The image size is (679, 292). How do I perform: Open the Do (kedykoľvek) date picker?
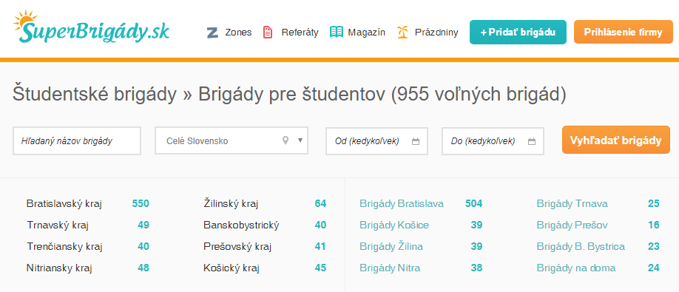[493, 141]
